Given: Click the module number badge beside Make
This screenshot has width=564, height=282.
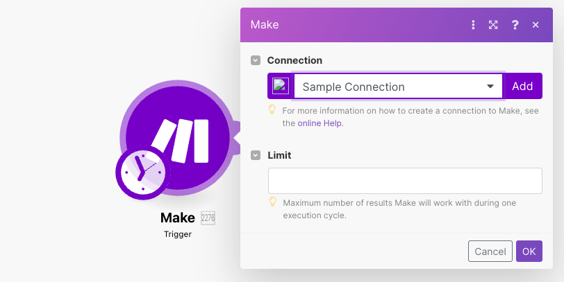Looking at the screenshot, I should 208,218.
